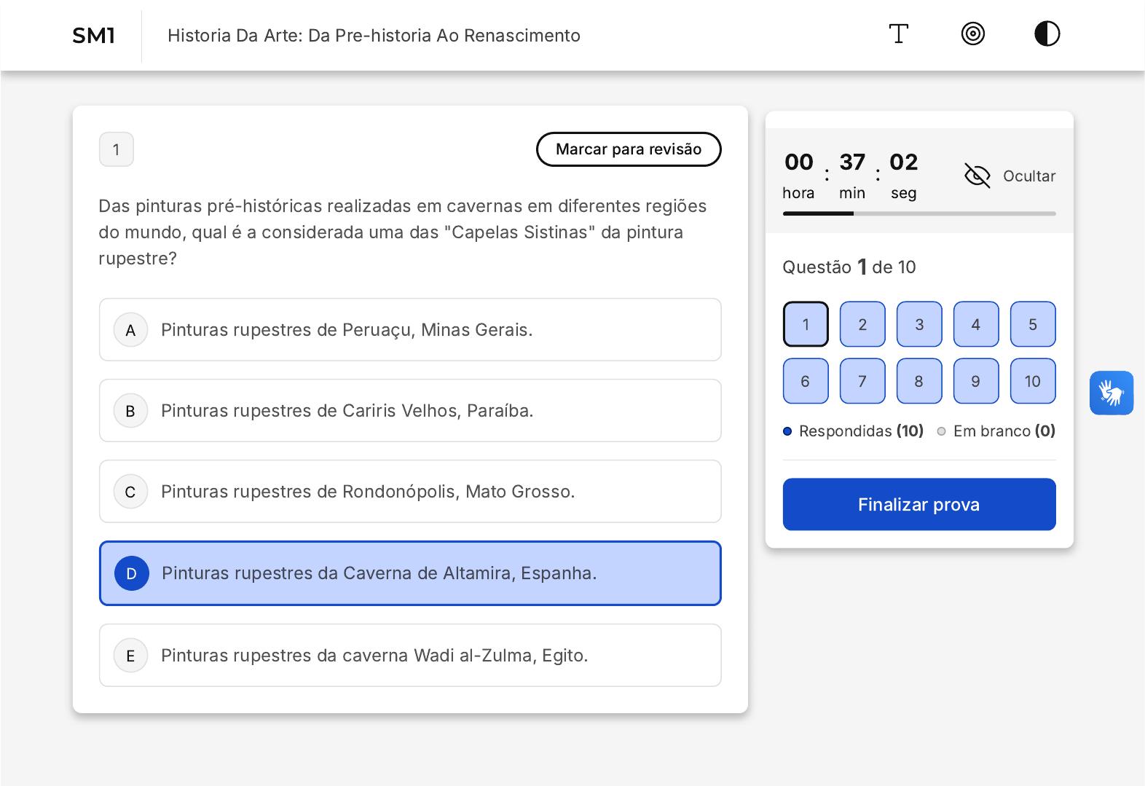Open question 7 from the grid
This screenshot has height=786, width=1145.
point(862,381)
